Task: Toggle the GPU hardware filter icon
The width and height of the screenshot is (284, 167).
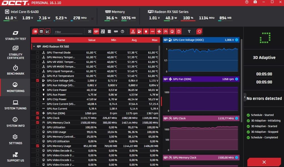Action: click(x=96, y=32)
